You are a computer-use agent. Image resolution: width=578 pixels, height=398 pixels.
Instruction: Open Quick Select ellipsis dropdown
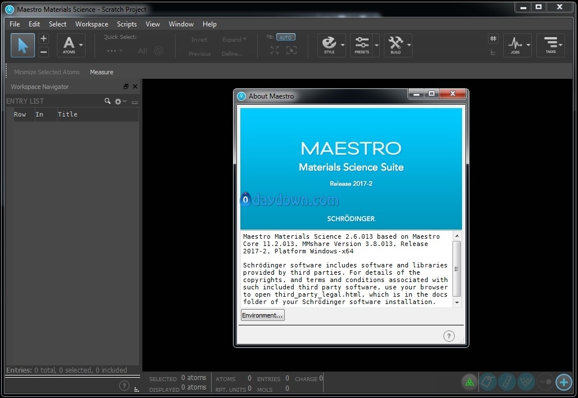(x=115, y=51)
